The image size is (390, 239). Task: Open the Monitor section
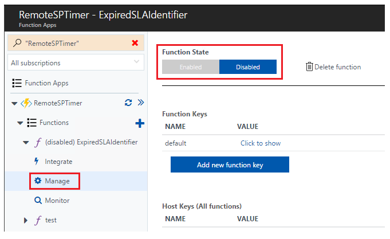tap(57, 201)
